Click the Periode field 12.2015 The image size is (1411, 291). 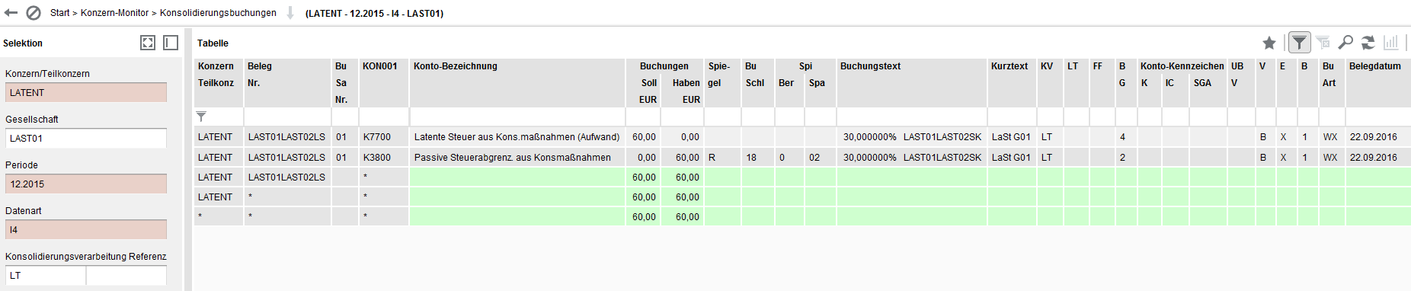(86, 184)
